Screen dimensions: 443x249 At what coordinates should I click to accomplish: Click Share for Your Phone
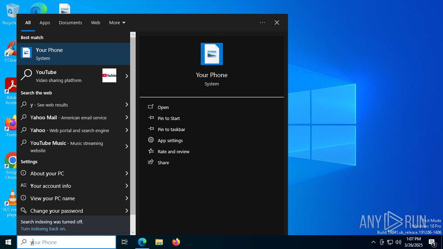click(x=212, y=163)
